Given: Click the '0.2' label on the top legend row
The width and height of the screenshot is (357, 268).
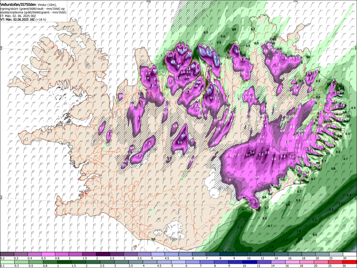Looking at the screenshot, I should click(x=2, y=258).
